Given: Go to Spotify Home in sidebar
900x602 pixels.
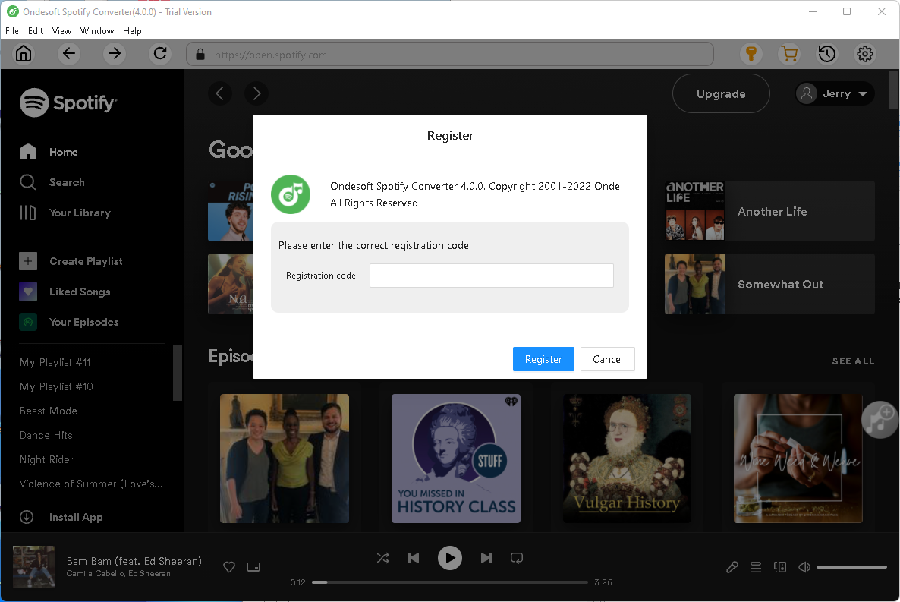Looking at the screenshot, I should pos(49,152).
